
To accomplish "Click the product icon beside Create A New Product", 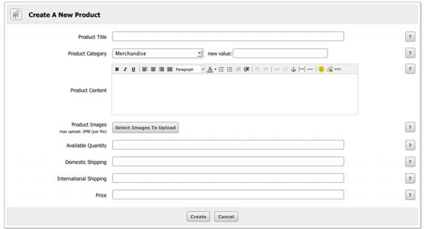I will (x=16, y=15).
